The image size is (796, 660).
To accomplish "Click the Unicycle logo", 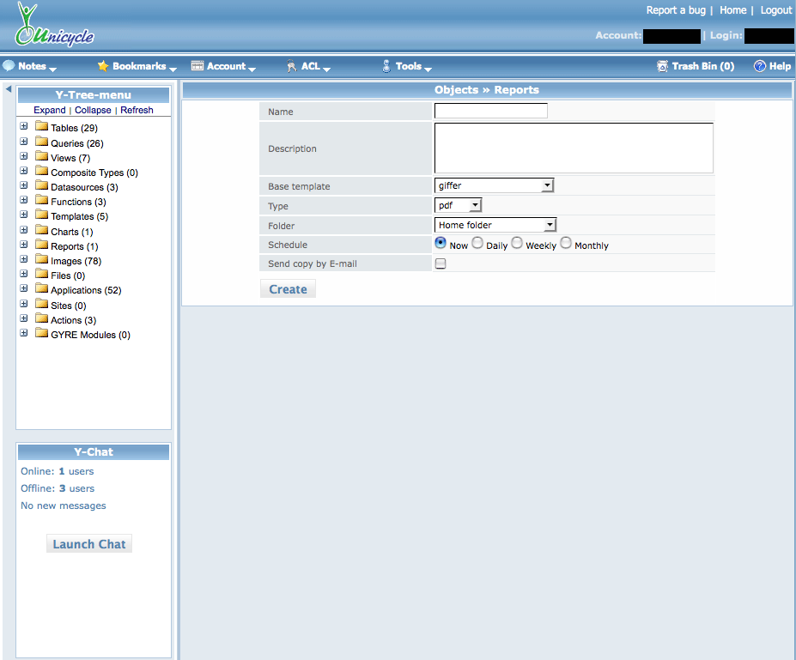I will click(53, 26).
